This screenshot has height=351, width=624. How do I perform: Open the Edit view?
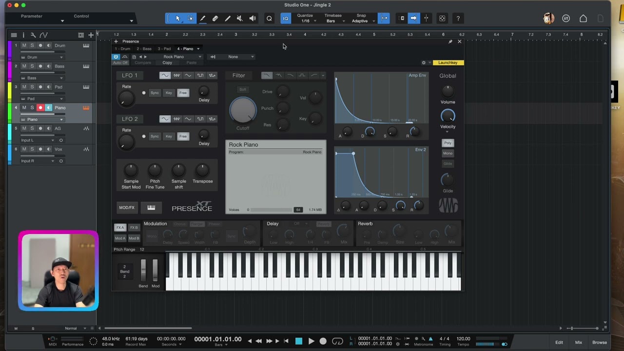pos(559,342)
